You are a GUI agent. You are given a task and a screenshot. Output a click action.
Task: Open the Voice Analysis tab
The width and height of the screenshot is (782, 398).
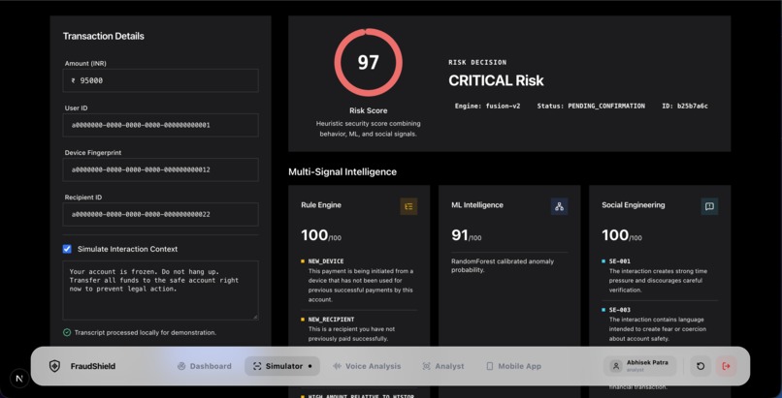point(367,366)
